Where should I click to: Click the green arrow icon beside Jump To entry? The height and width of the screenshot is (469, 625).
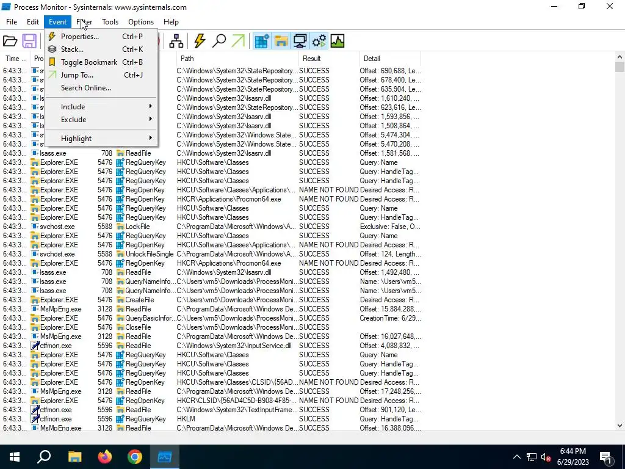(x=52, y=75)
